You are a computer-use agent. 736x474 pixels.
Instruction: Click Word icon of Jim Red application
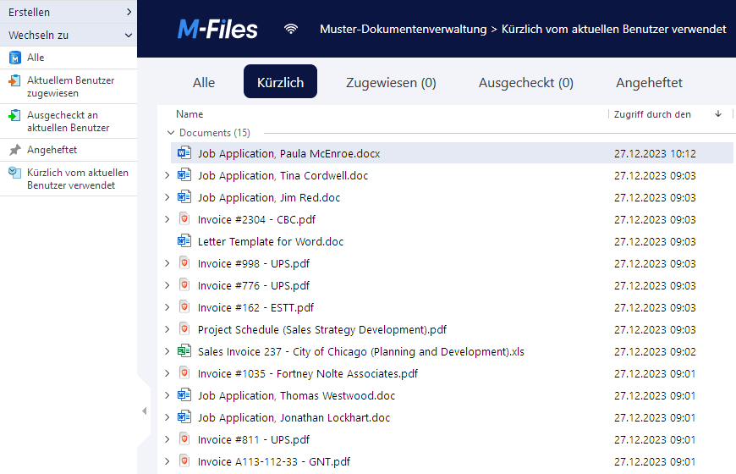point(184,197)
